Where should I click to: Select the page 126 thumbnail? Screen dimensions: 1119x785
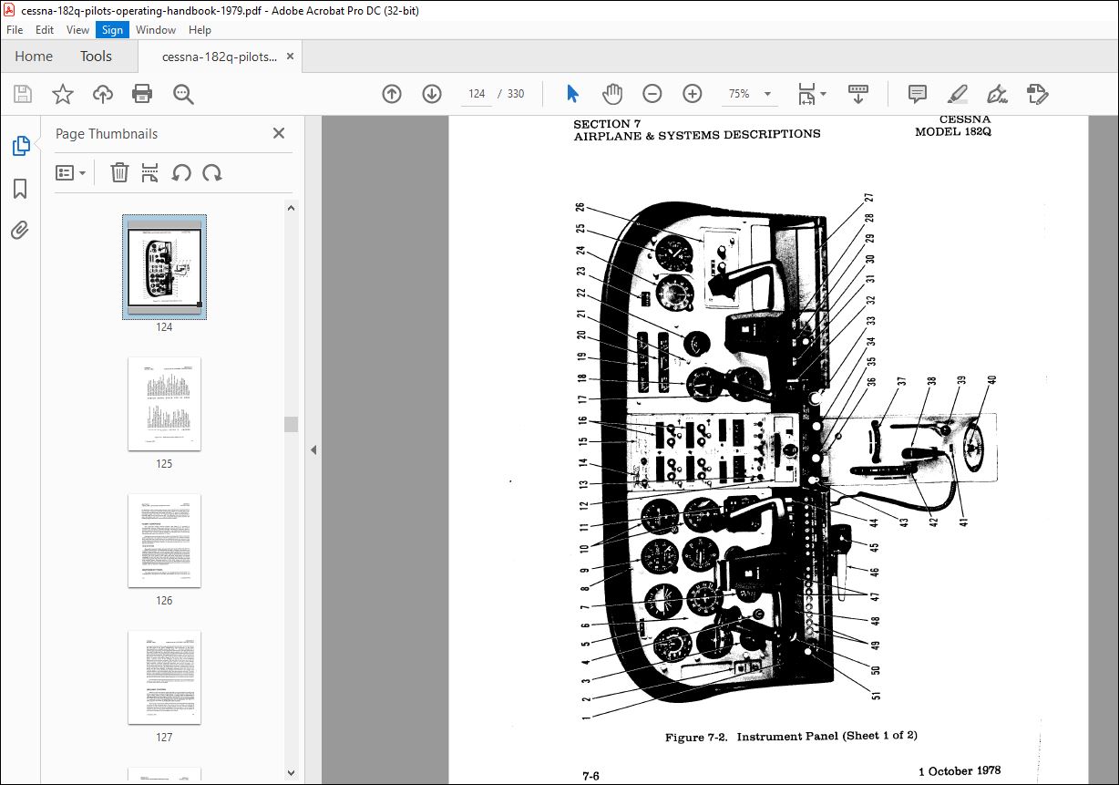165,540
